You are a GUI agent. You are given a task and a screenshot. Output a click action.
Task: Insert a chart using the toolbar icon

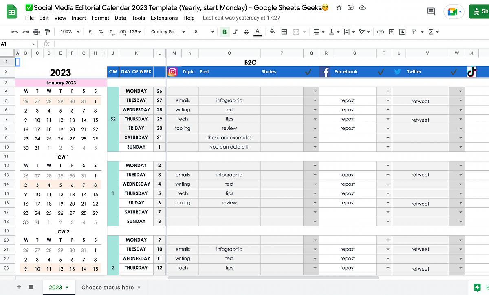(402, 31)
